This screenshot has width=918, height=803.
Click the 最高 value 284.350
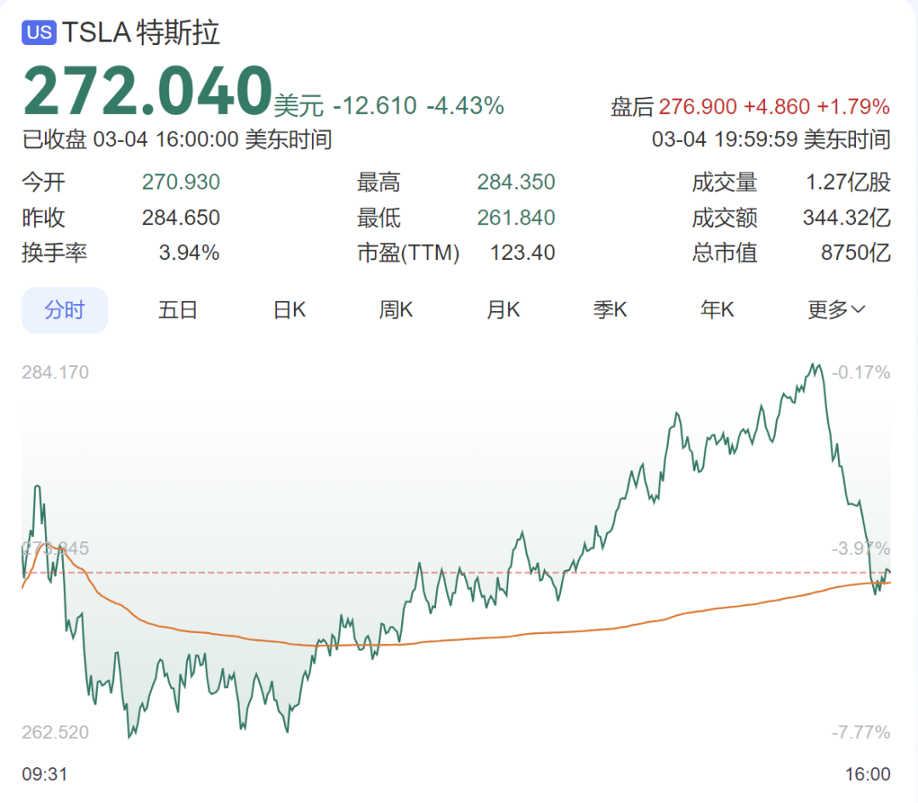516,183
